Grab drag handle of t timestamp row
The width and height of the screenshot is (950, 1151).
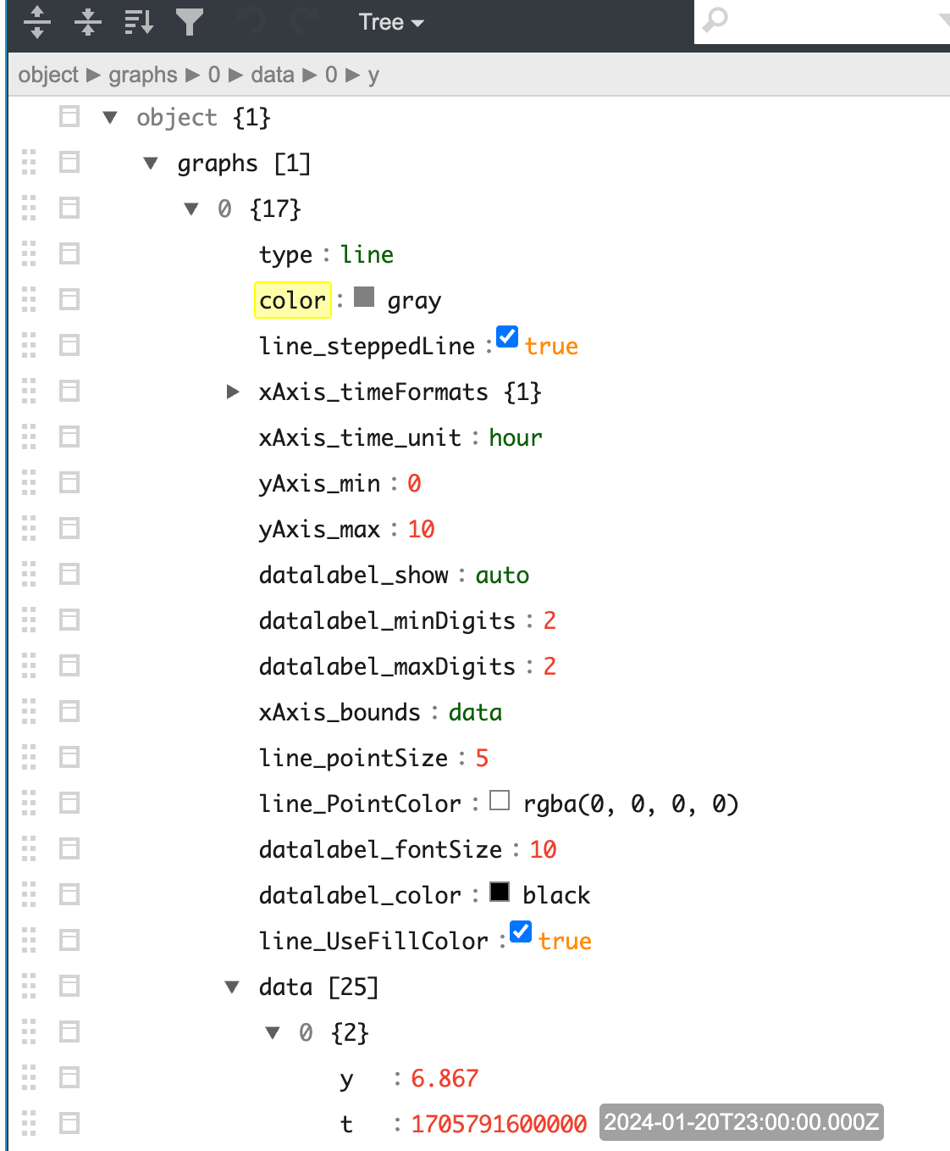pyautogui.click(x=29, y=1123)
